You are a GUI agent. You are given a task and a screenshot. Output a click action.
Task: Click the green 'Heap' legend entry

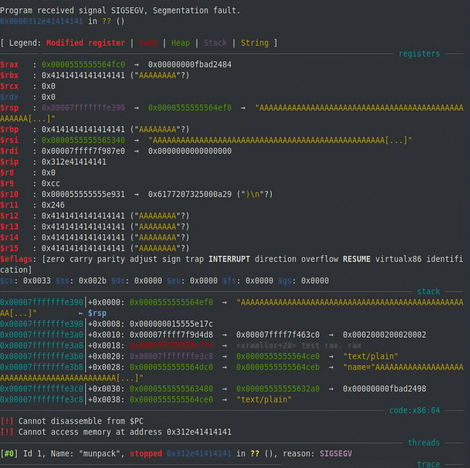coord(180,43)
